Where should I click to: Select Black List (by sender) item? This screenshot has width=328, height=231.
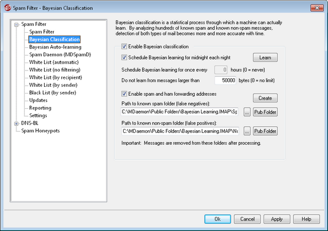coord(53,92)
